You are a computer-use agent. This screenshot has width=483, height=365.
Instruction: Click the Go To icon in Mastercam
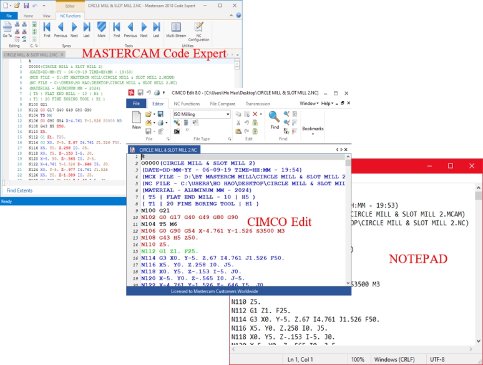[7, 29]
